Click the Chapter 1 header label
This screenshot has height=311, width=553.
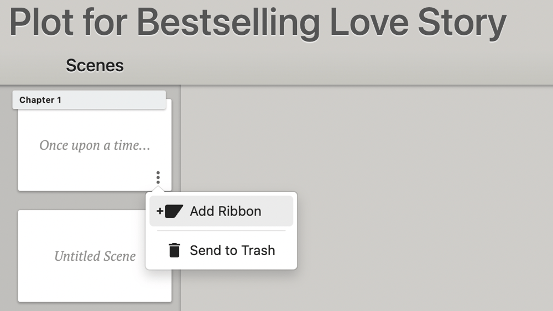[x=40, y=100]
